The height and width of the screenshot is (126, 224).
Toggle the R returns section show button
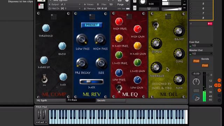click(219, 85)
